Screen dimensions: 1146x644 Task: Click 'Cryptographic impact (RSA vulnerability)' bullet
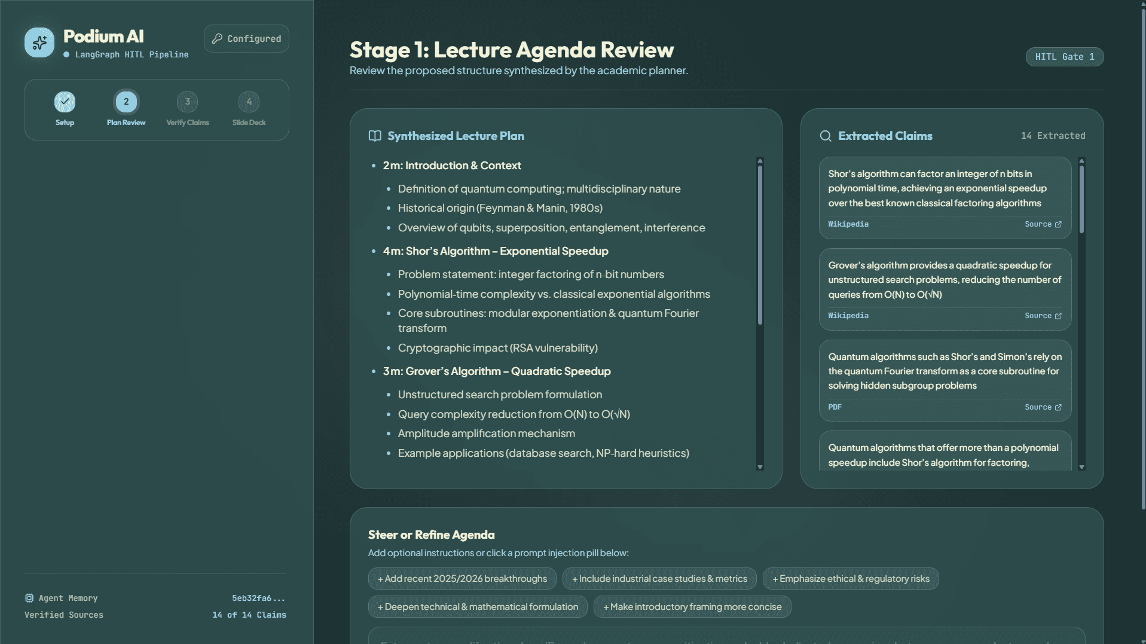pyautogui.click(x=498, y=348)
